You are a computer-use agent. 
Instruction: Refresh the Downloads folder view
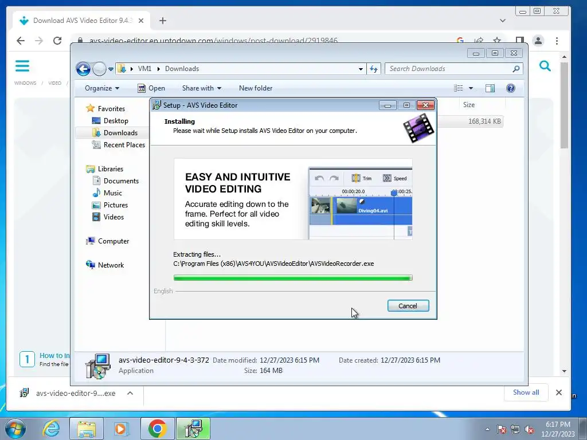tap(374, 69)
